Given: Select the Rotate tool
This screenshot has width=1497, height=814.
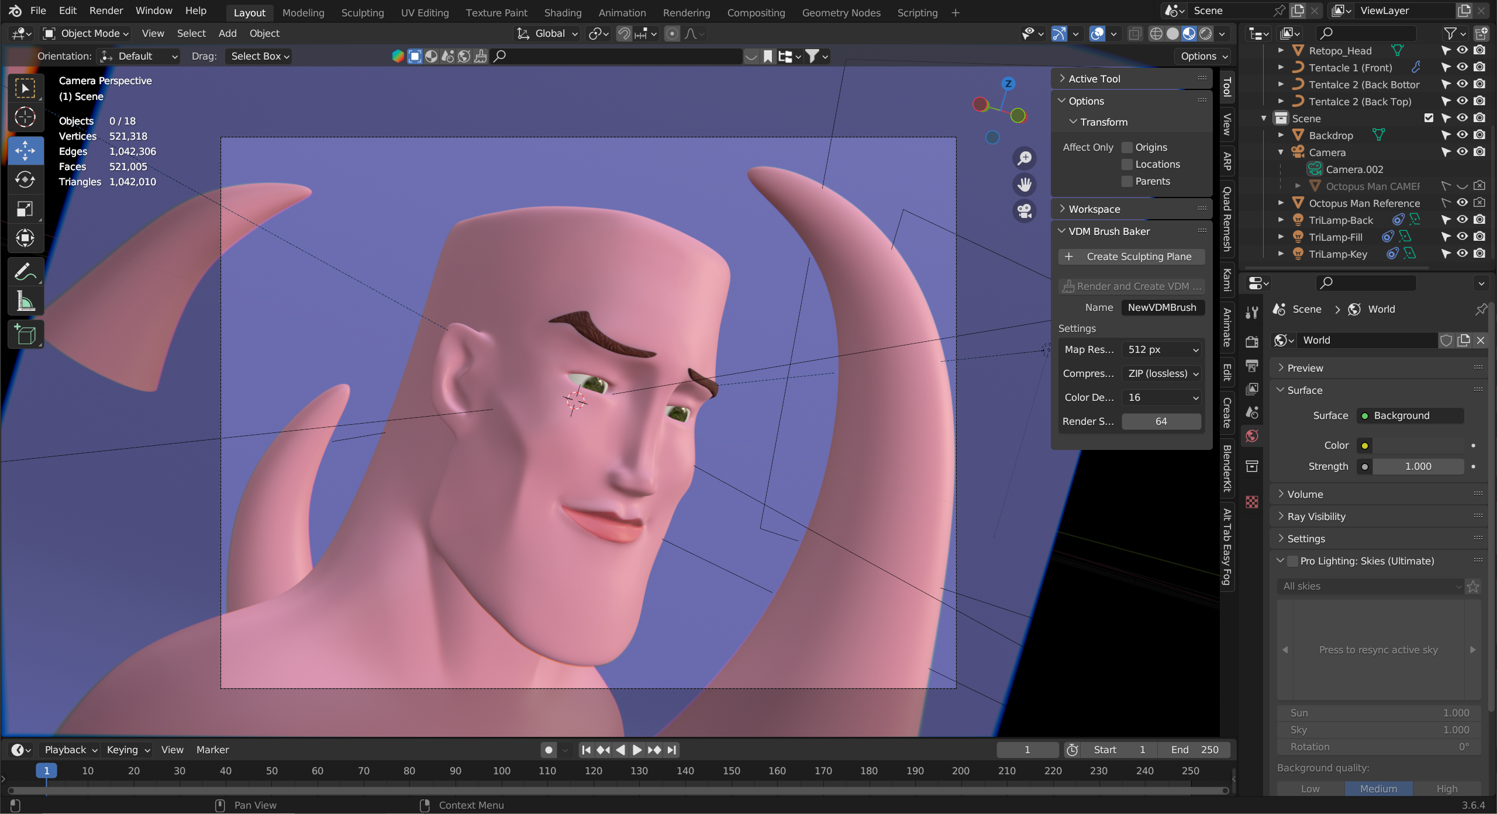Looking at the screenshot, I should [x=25, y=180].
